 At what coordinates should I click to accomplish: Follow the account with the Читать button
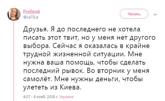coord(134,14)
